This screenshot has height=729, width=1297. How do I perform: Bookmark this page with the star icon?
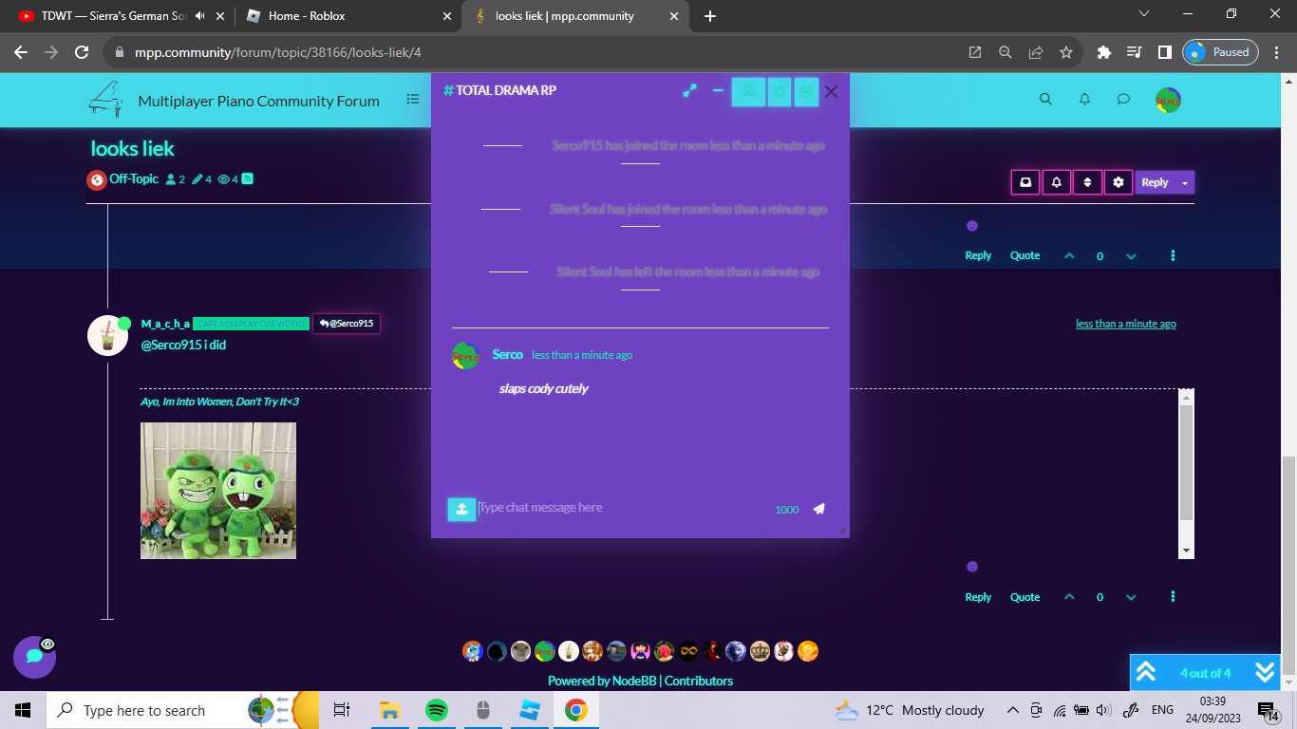pyautogui.click(x=1066, y=52)
